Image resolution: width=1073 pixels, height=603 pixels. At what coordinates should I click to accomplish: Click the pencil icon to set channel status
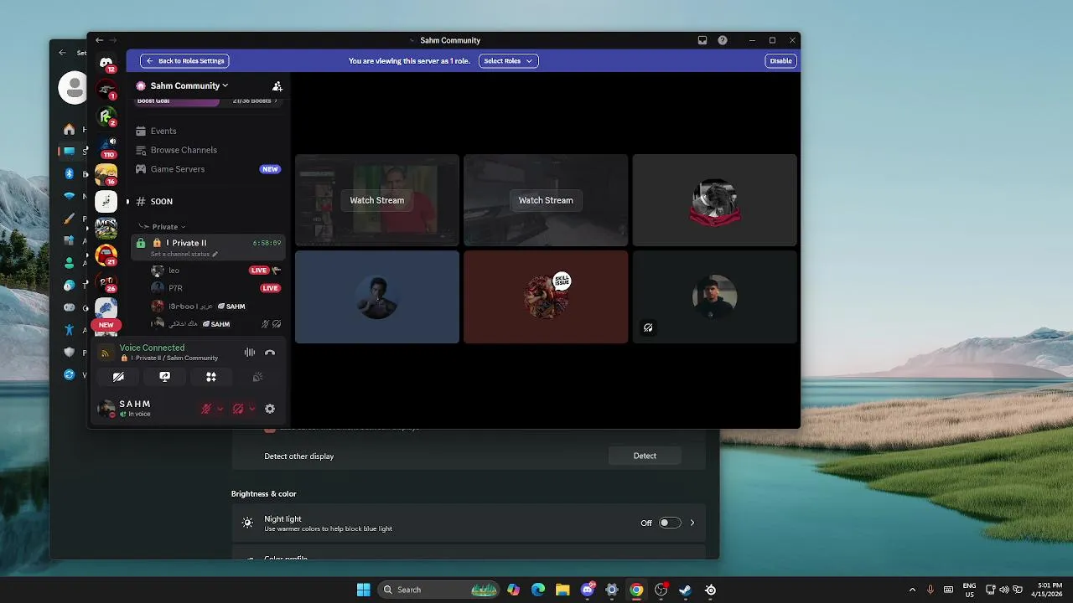coord(215,254)
